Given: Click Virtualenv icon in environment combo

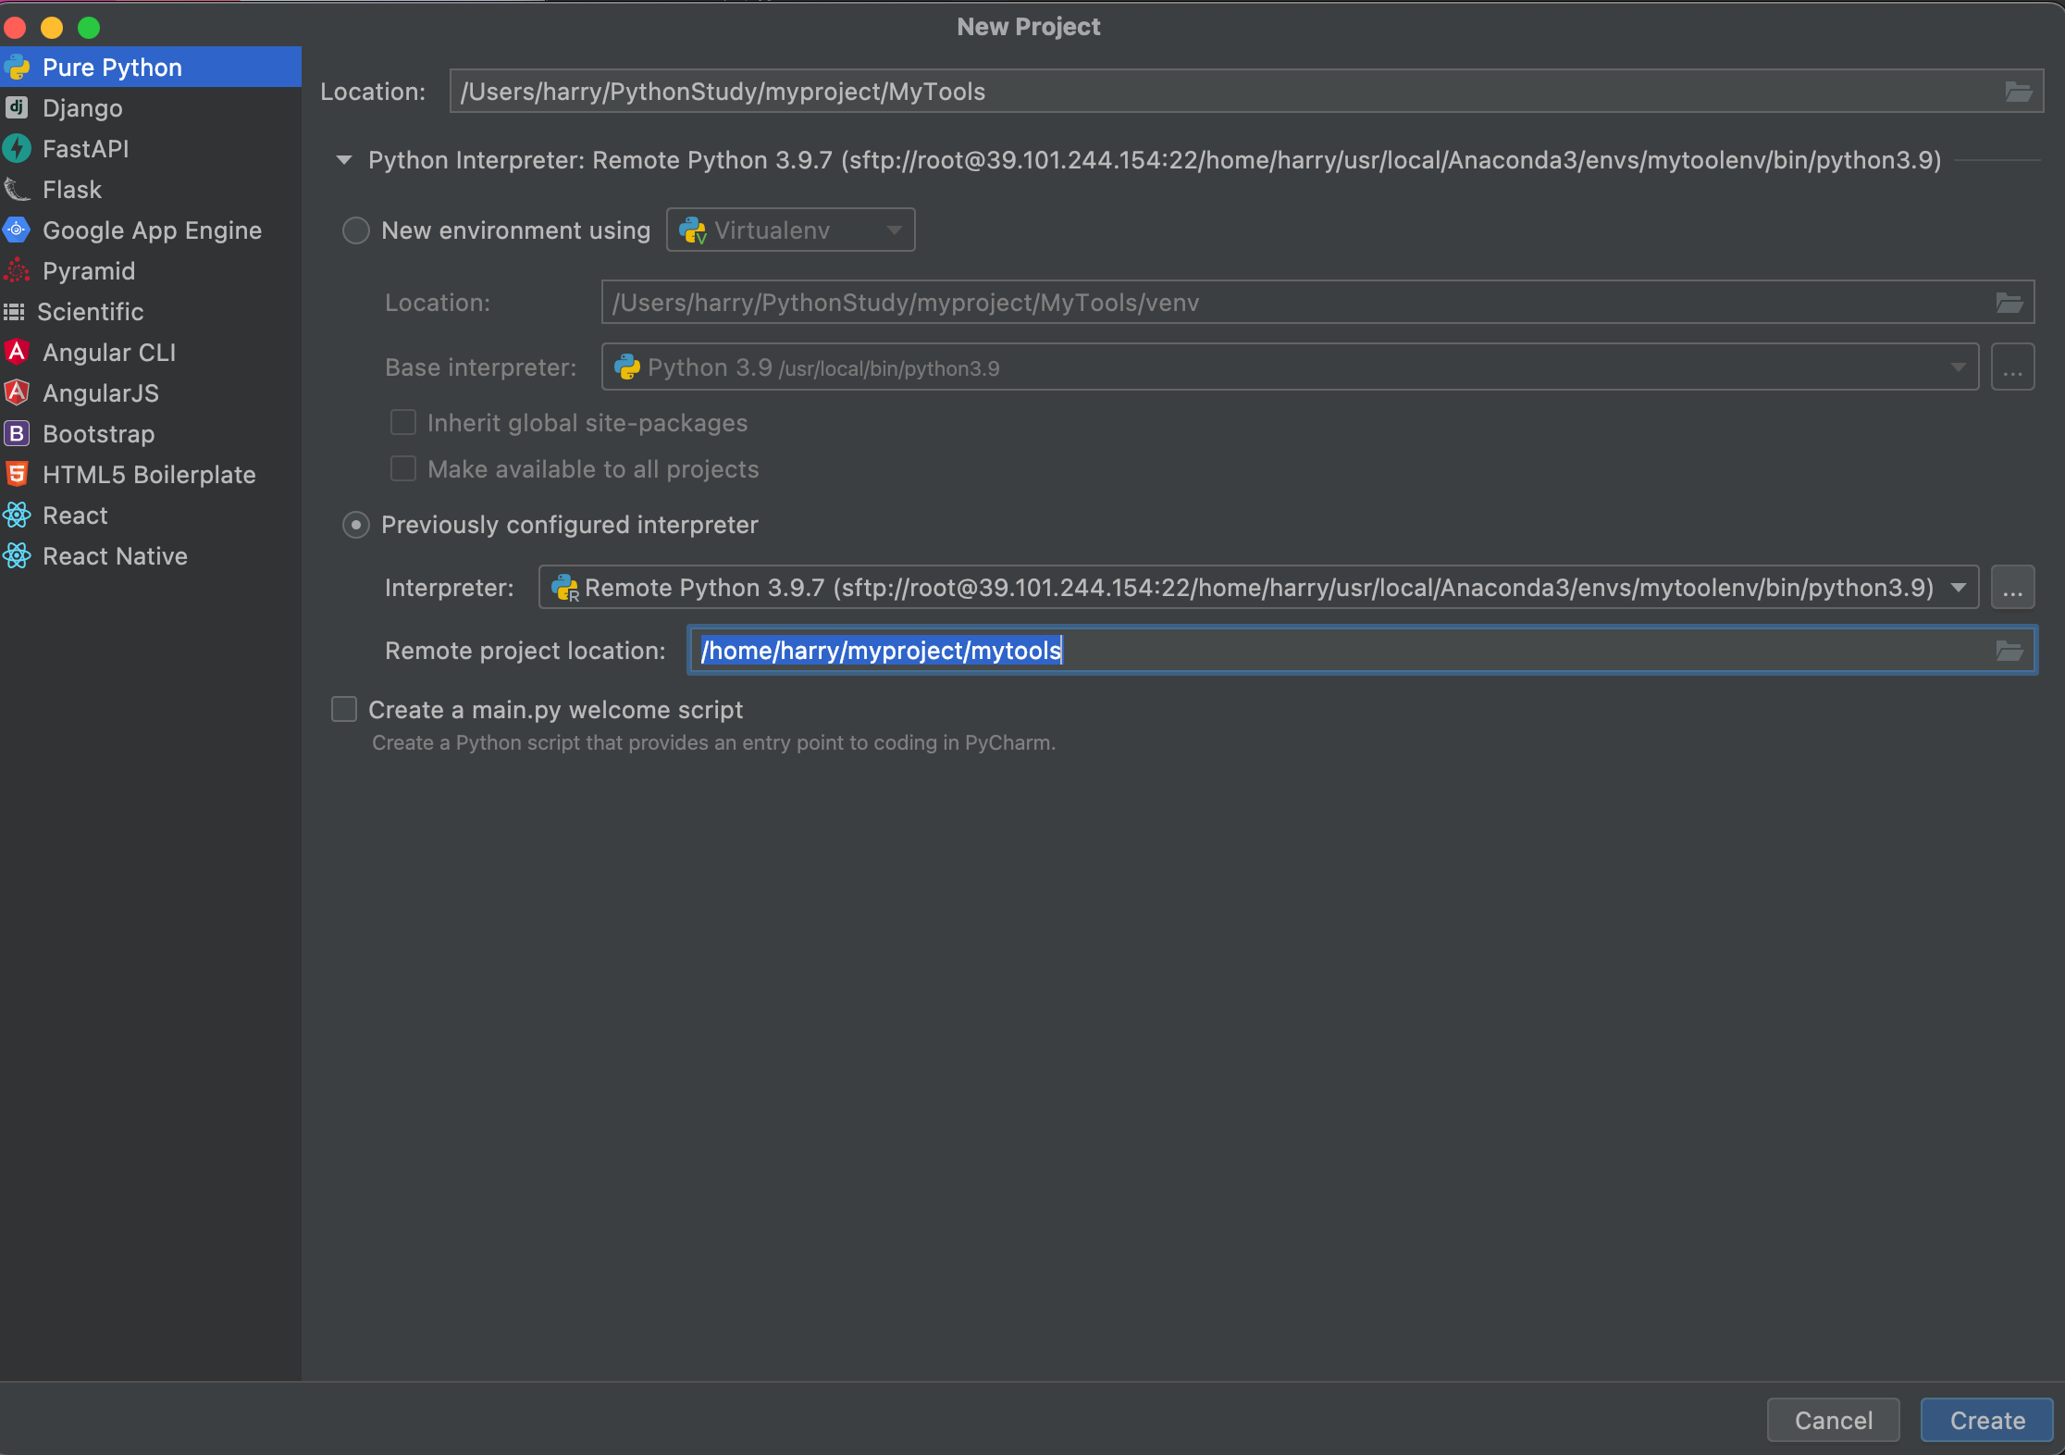Looking at the screenshot, I should tap(692, 230).
